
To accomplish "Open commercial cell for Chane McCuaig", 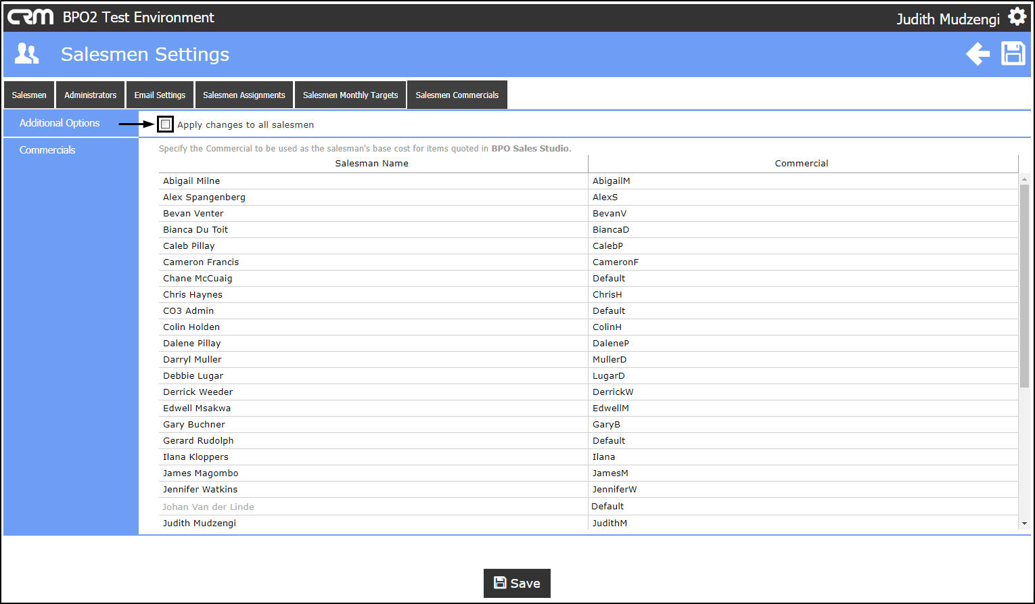I will pyautogui.click(x=803, y=279).
